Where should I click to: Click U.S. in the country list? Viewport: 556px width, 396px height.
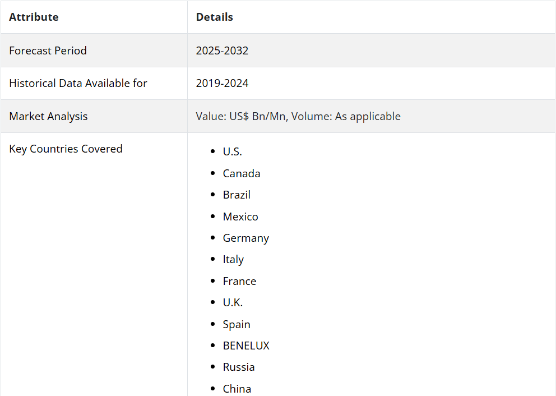click(232, 152)
